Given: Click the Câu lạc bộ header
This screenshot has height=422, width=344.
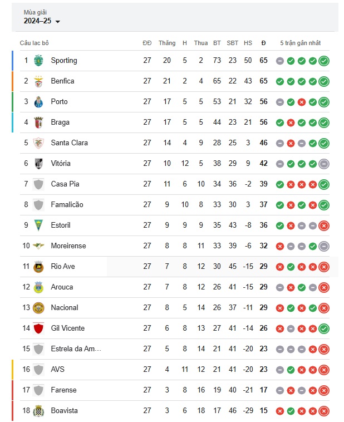Looking at the screenshot, I should [x=34, y=43].
